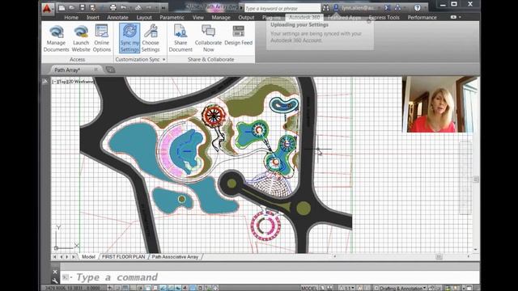Open Manage Documents in the Access panel
This screenshot has height=291, width=518.
pos(56,38)
